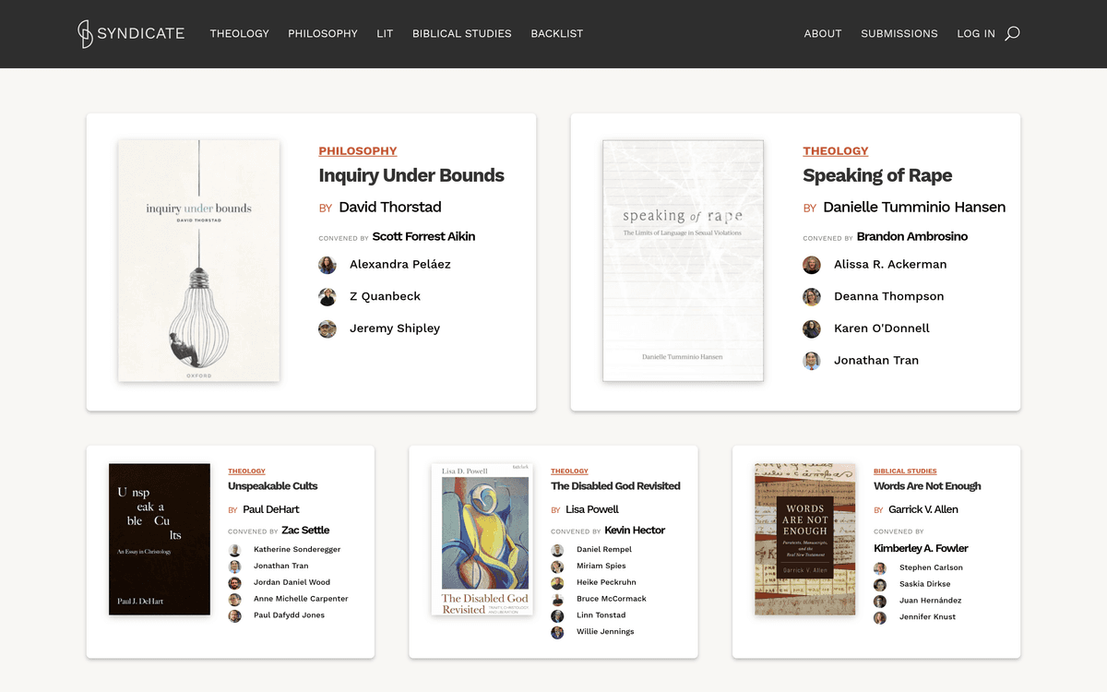
Task: Click author Lisa Powell
Action: (x=592, y=510)
